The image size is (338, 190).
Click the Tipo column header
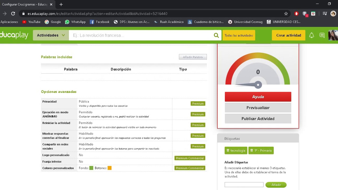tap(183, 69)
